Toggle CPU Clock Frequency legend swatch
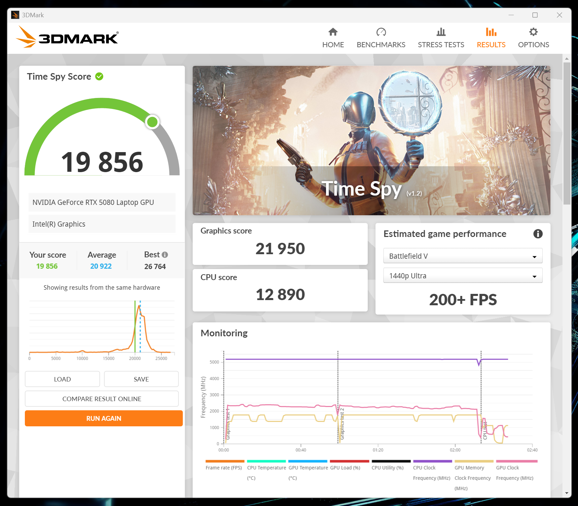 (x=432, y=461)
